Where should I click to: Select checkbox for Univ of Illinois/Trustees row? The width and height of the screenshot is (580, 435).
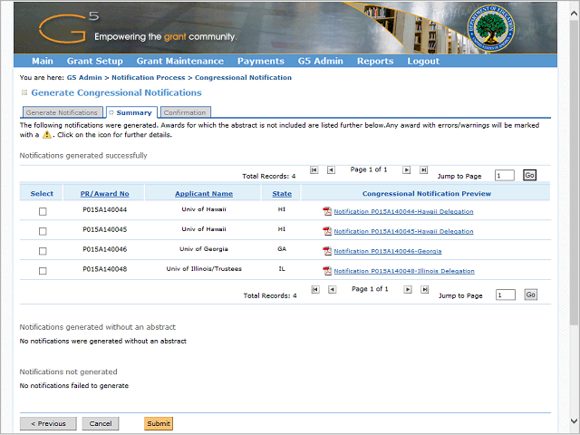coord(43,271)
